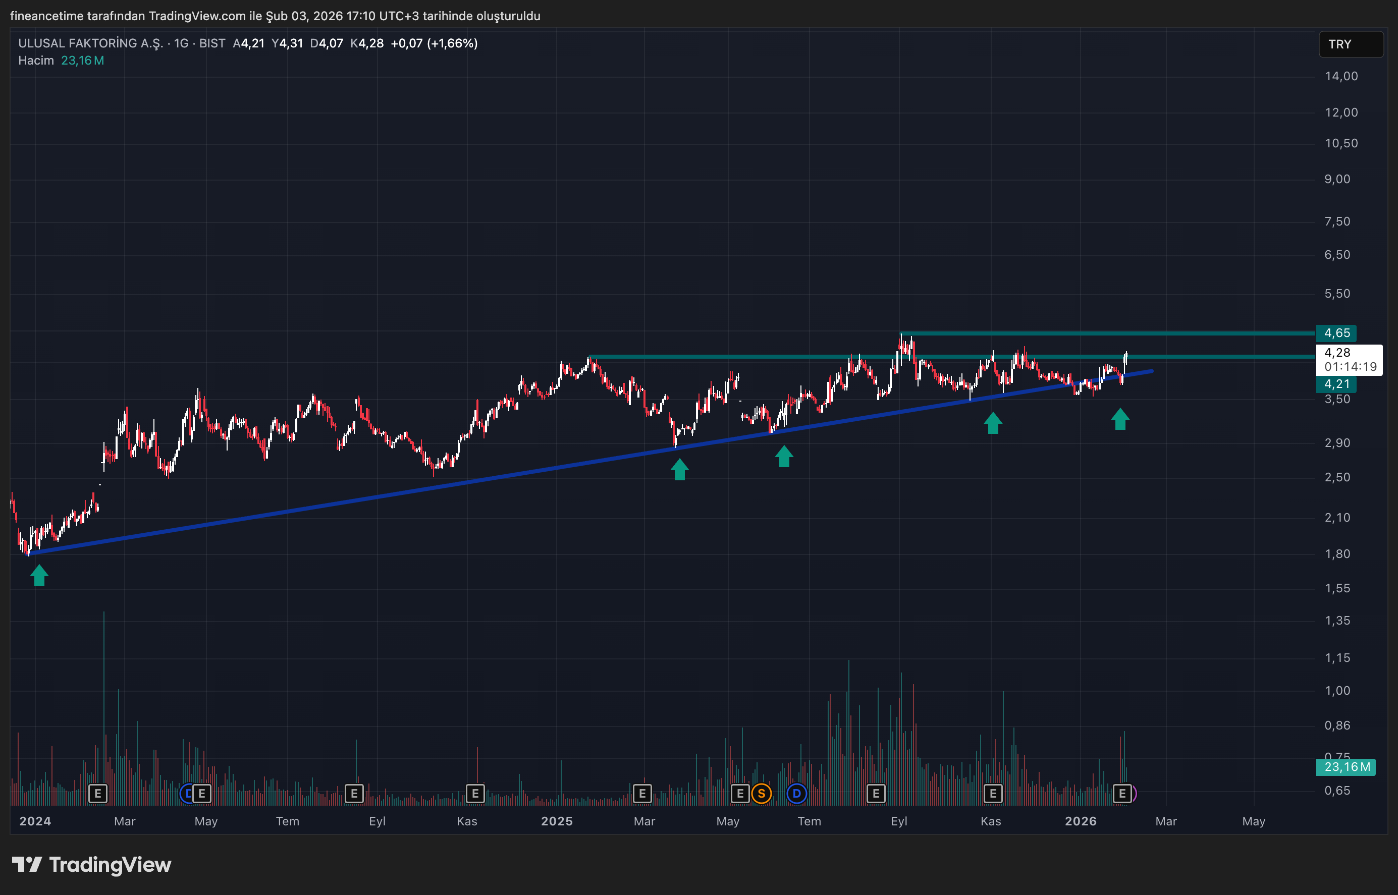Click the E earnings marker below the 2024 label
1398x895 pixels.
97,793
